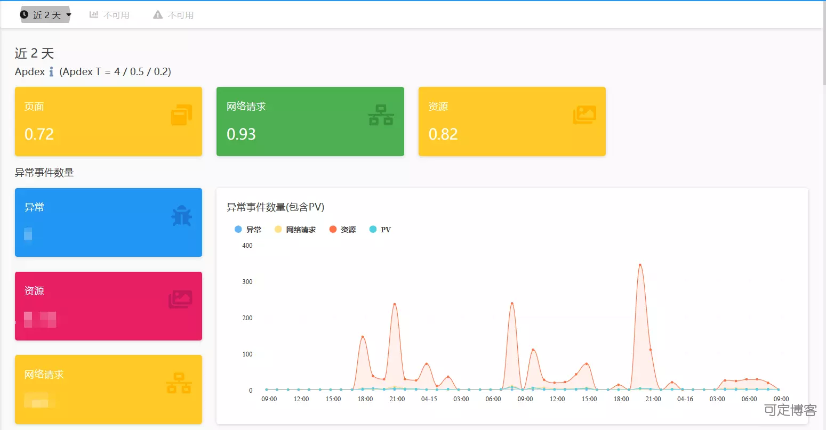Click the 异常事件数量(包含PV) chart title

[x=275, y=207]
